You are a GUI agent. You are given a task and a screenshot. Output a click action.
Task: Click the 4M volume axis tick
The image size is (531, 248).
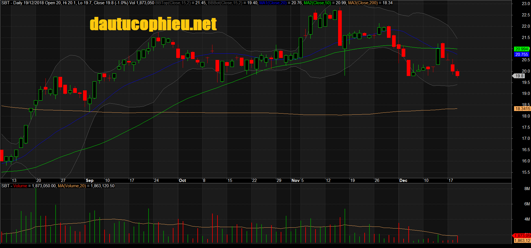click(x=527, y=219)
